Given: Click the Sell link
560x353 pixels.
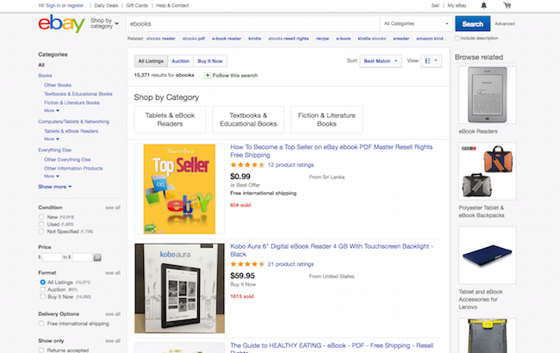Looking at the screenshot, I should coord(435,5).
